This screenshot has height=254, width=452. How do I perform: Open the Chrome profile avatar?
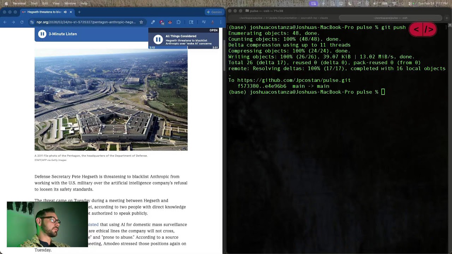[x=213, y=22]
